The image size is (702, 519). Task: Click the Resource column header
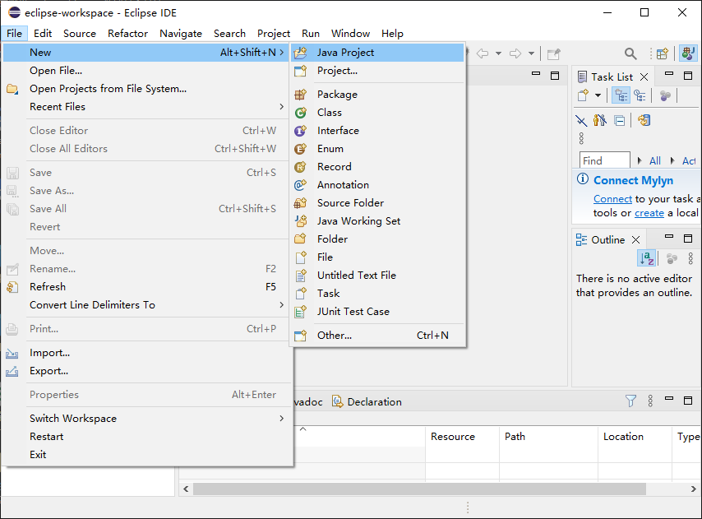(462, 437)
